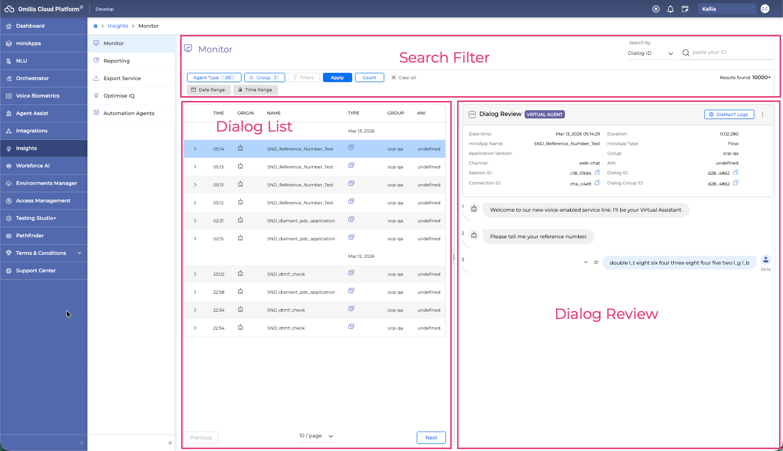Open the announcements icon in top bar
The height and width of the screenshot is (451, 783).
pos(685,9)
